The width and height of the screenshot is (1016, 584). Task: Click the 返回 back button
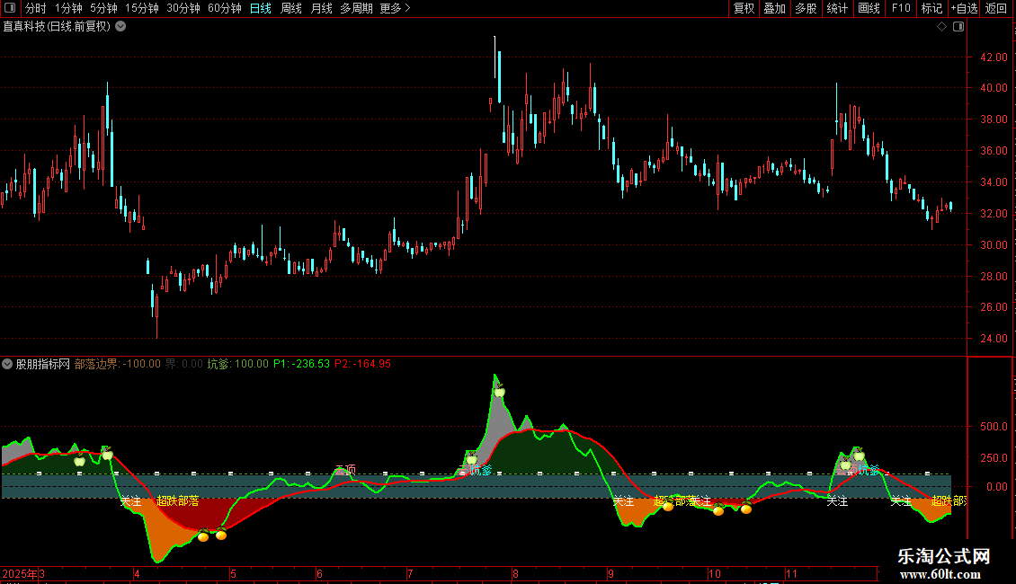tap(996, 8)
